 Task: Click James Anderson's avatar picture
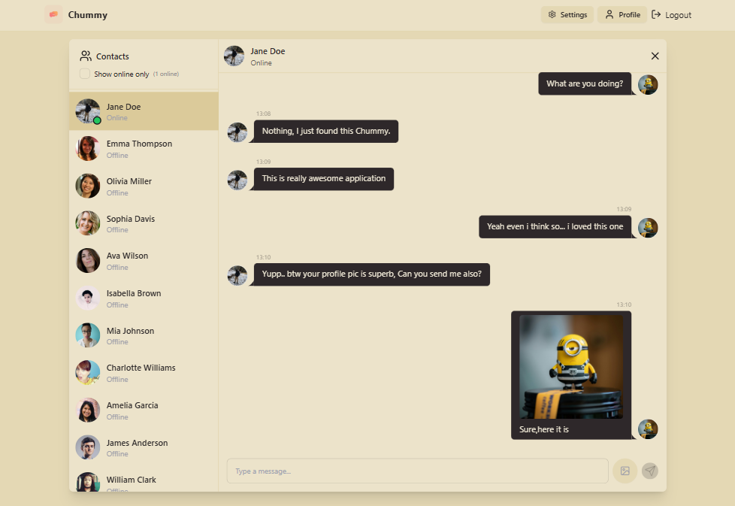click(x=88, y=448)
